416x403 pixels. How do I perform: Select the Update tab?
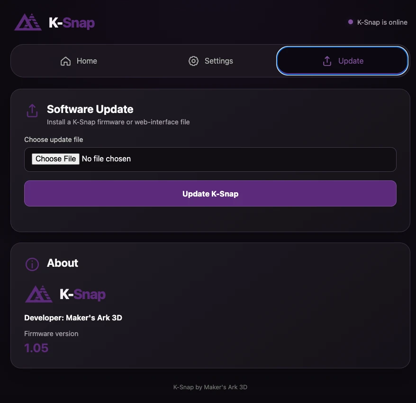click(x=342, y=61)
